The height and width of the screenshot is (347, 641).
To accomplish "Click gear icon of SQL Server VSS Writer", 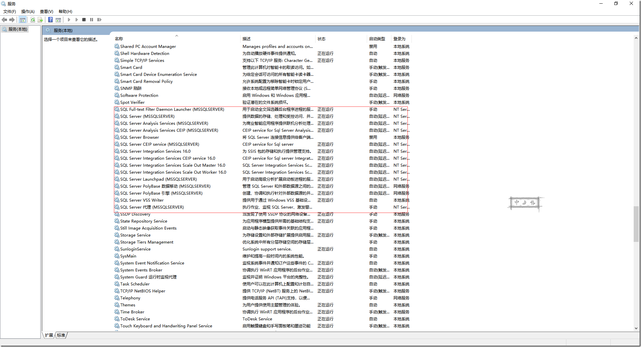I will pos(117,200).
